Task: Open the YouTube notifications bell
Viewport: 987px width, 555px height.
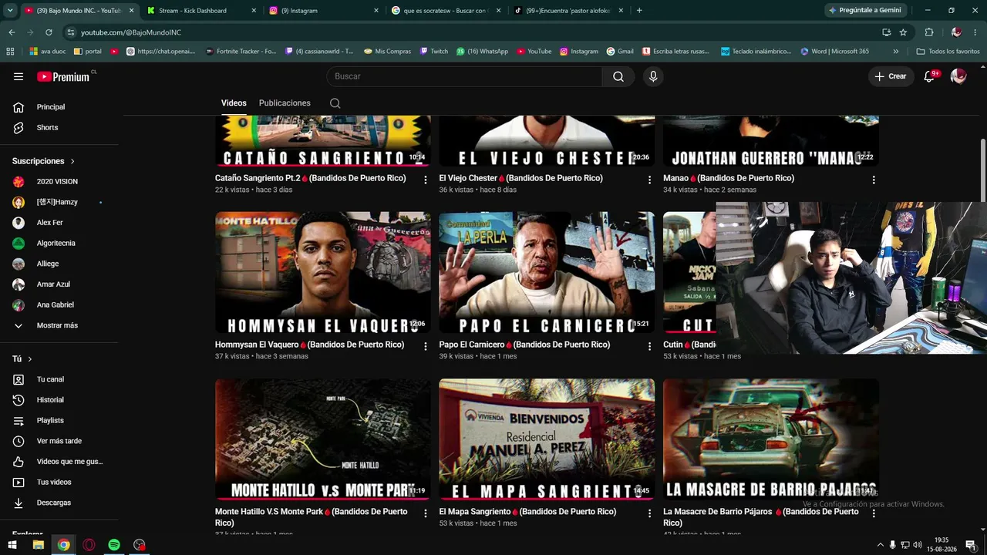Action: click(x=930, y=76)
